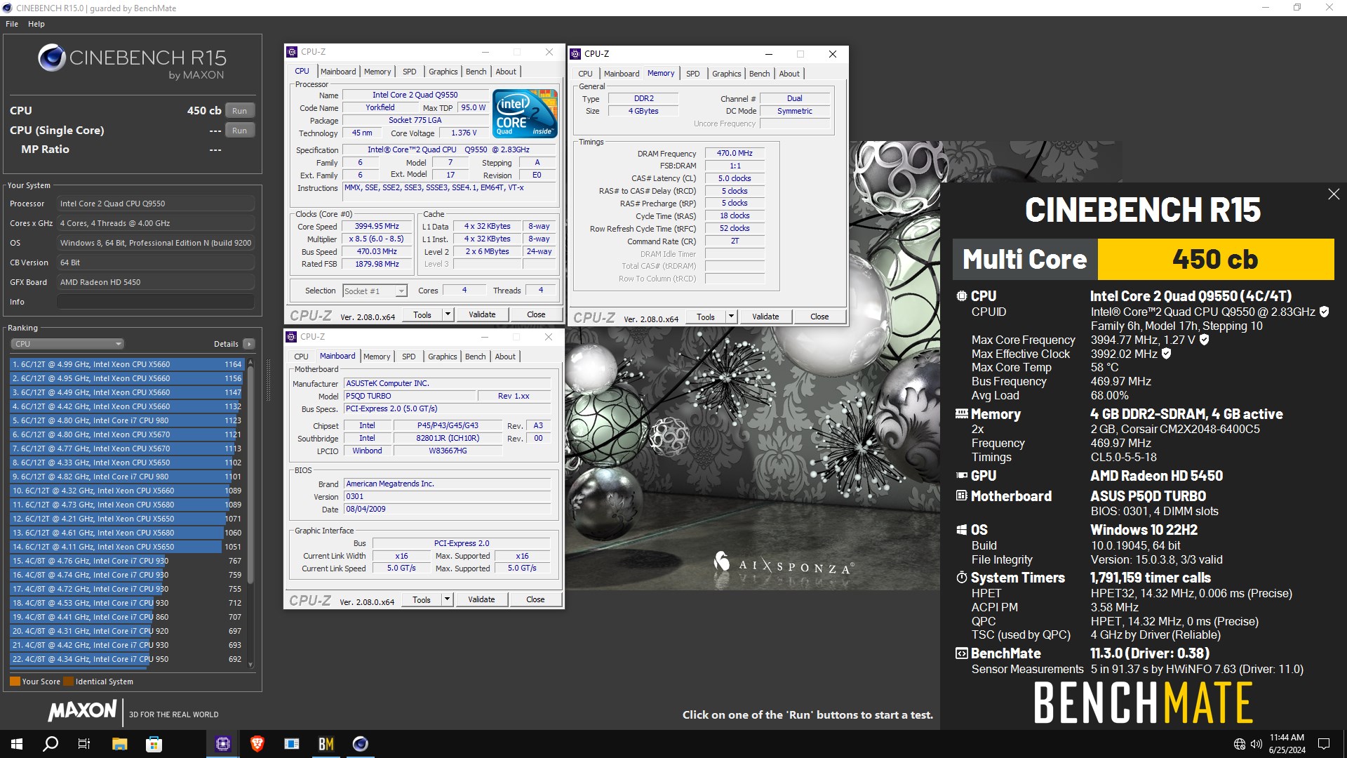Image resolution: width=1347 pixels, height=758 pixels.
Task: Open network icon in system tray
Action: pos(1240,744)
